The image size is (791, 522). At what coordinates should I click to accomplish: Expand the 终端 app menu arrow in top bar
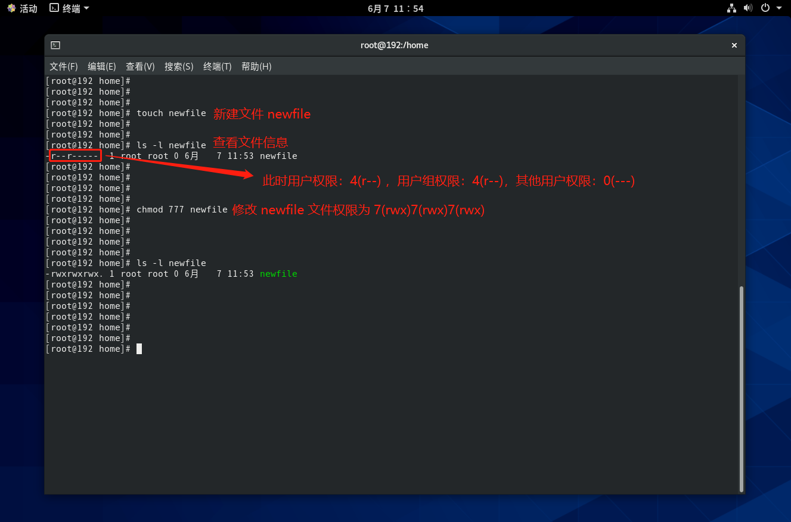[86, 8]
